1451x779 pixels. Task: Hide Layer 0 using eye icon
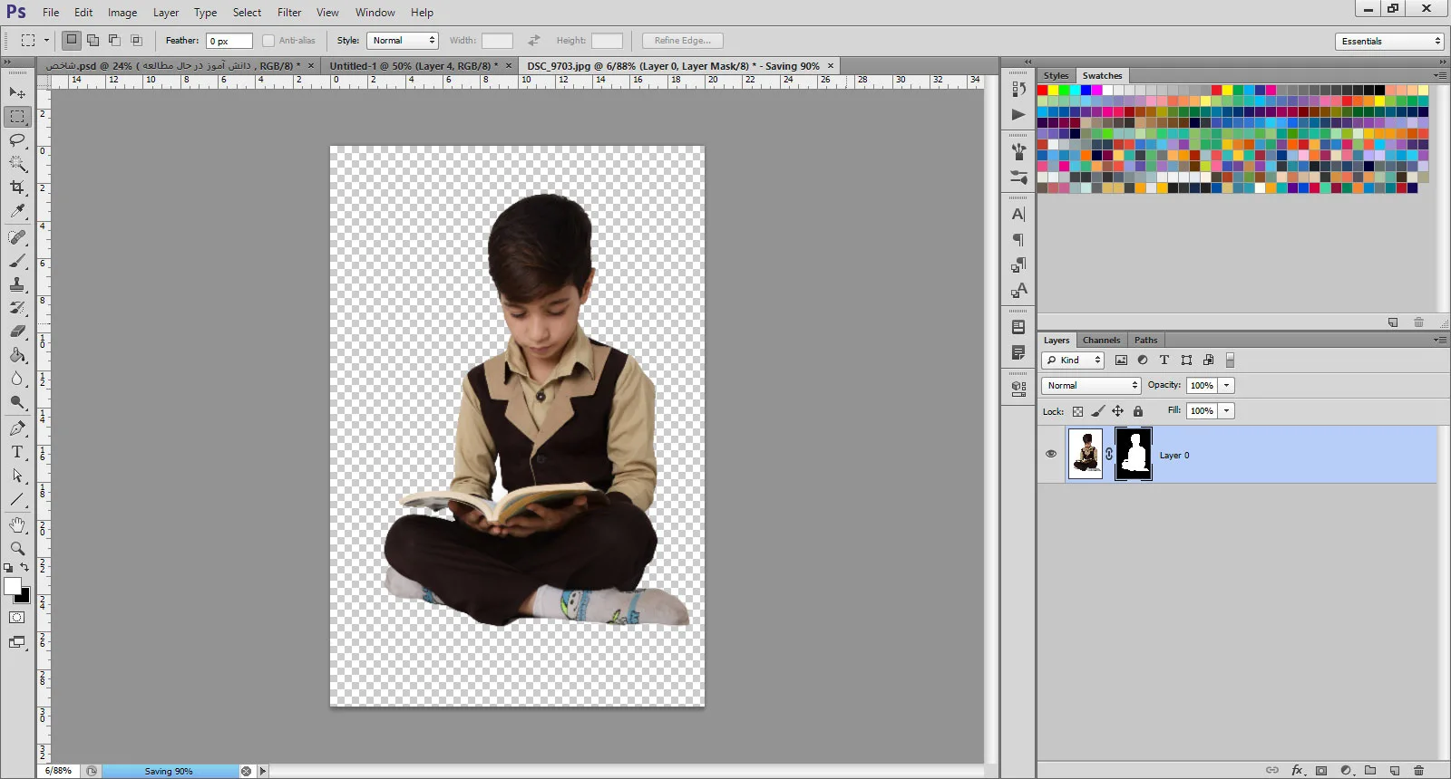tap(1051, 454)
